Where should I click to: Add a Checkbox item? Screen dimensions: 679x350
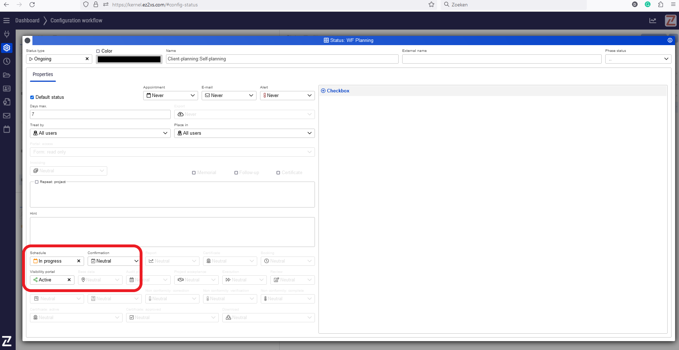point(335,91)
